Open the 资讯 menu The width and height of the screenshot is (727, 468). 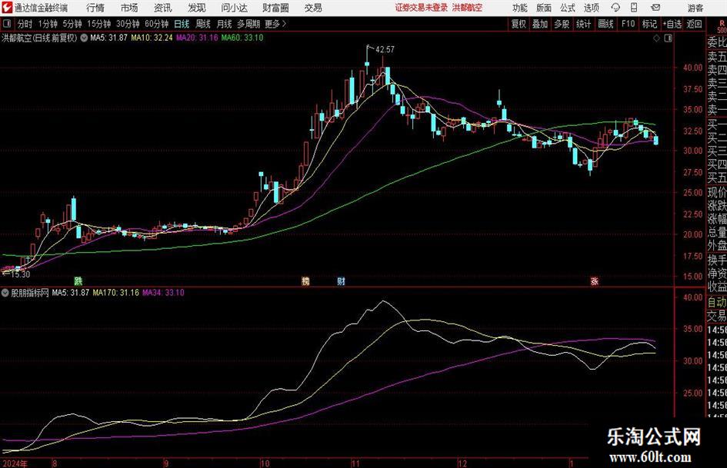pos(163,8)
